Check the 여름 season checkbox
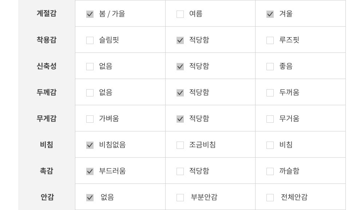 [180, 14]
